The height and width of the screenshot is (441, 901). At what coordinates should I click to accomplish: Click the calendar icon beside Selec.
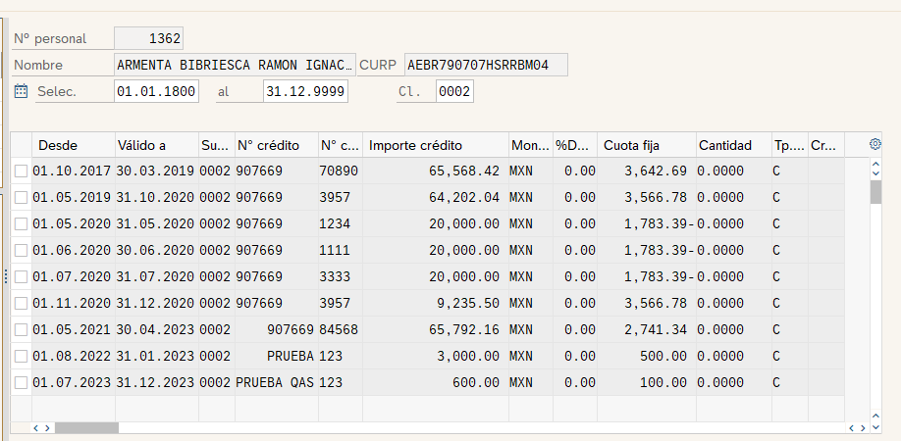click(x=22, y=91)
